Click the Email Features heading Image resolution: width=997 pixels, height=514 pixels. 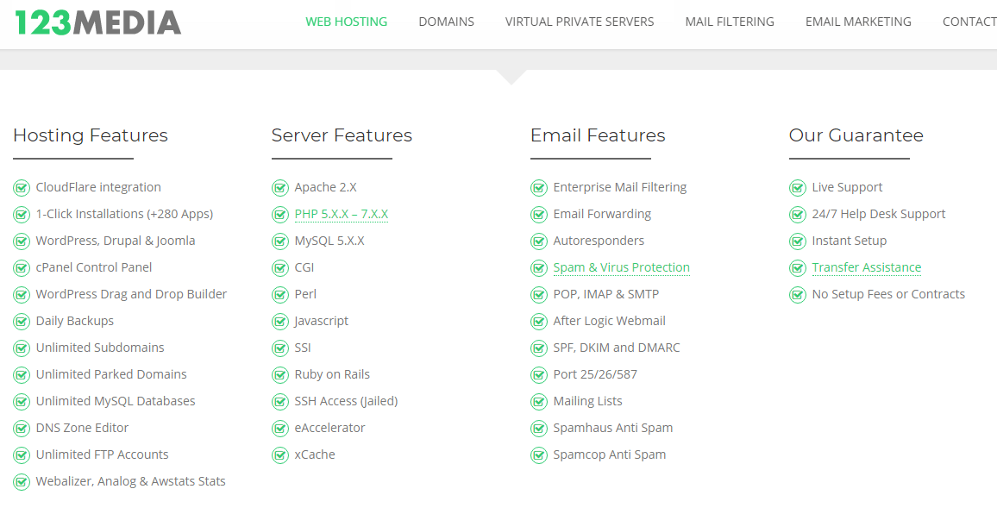tap(598, 135)
